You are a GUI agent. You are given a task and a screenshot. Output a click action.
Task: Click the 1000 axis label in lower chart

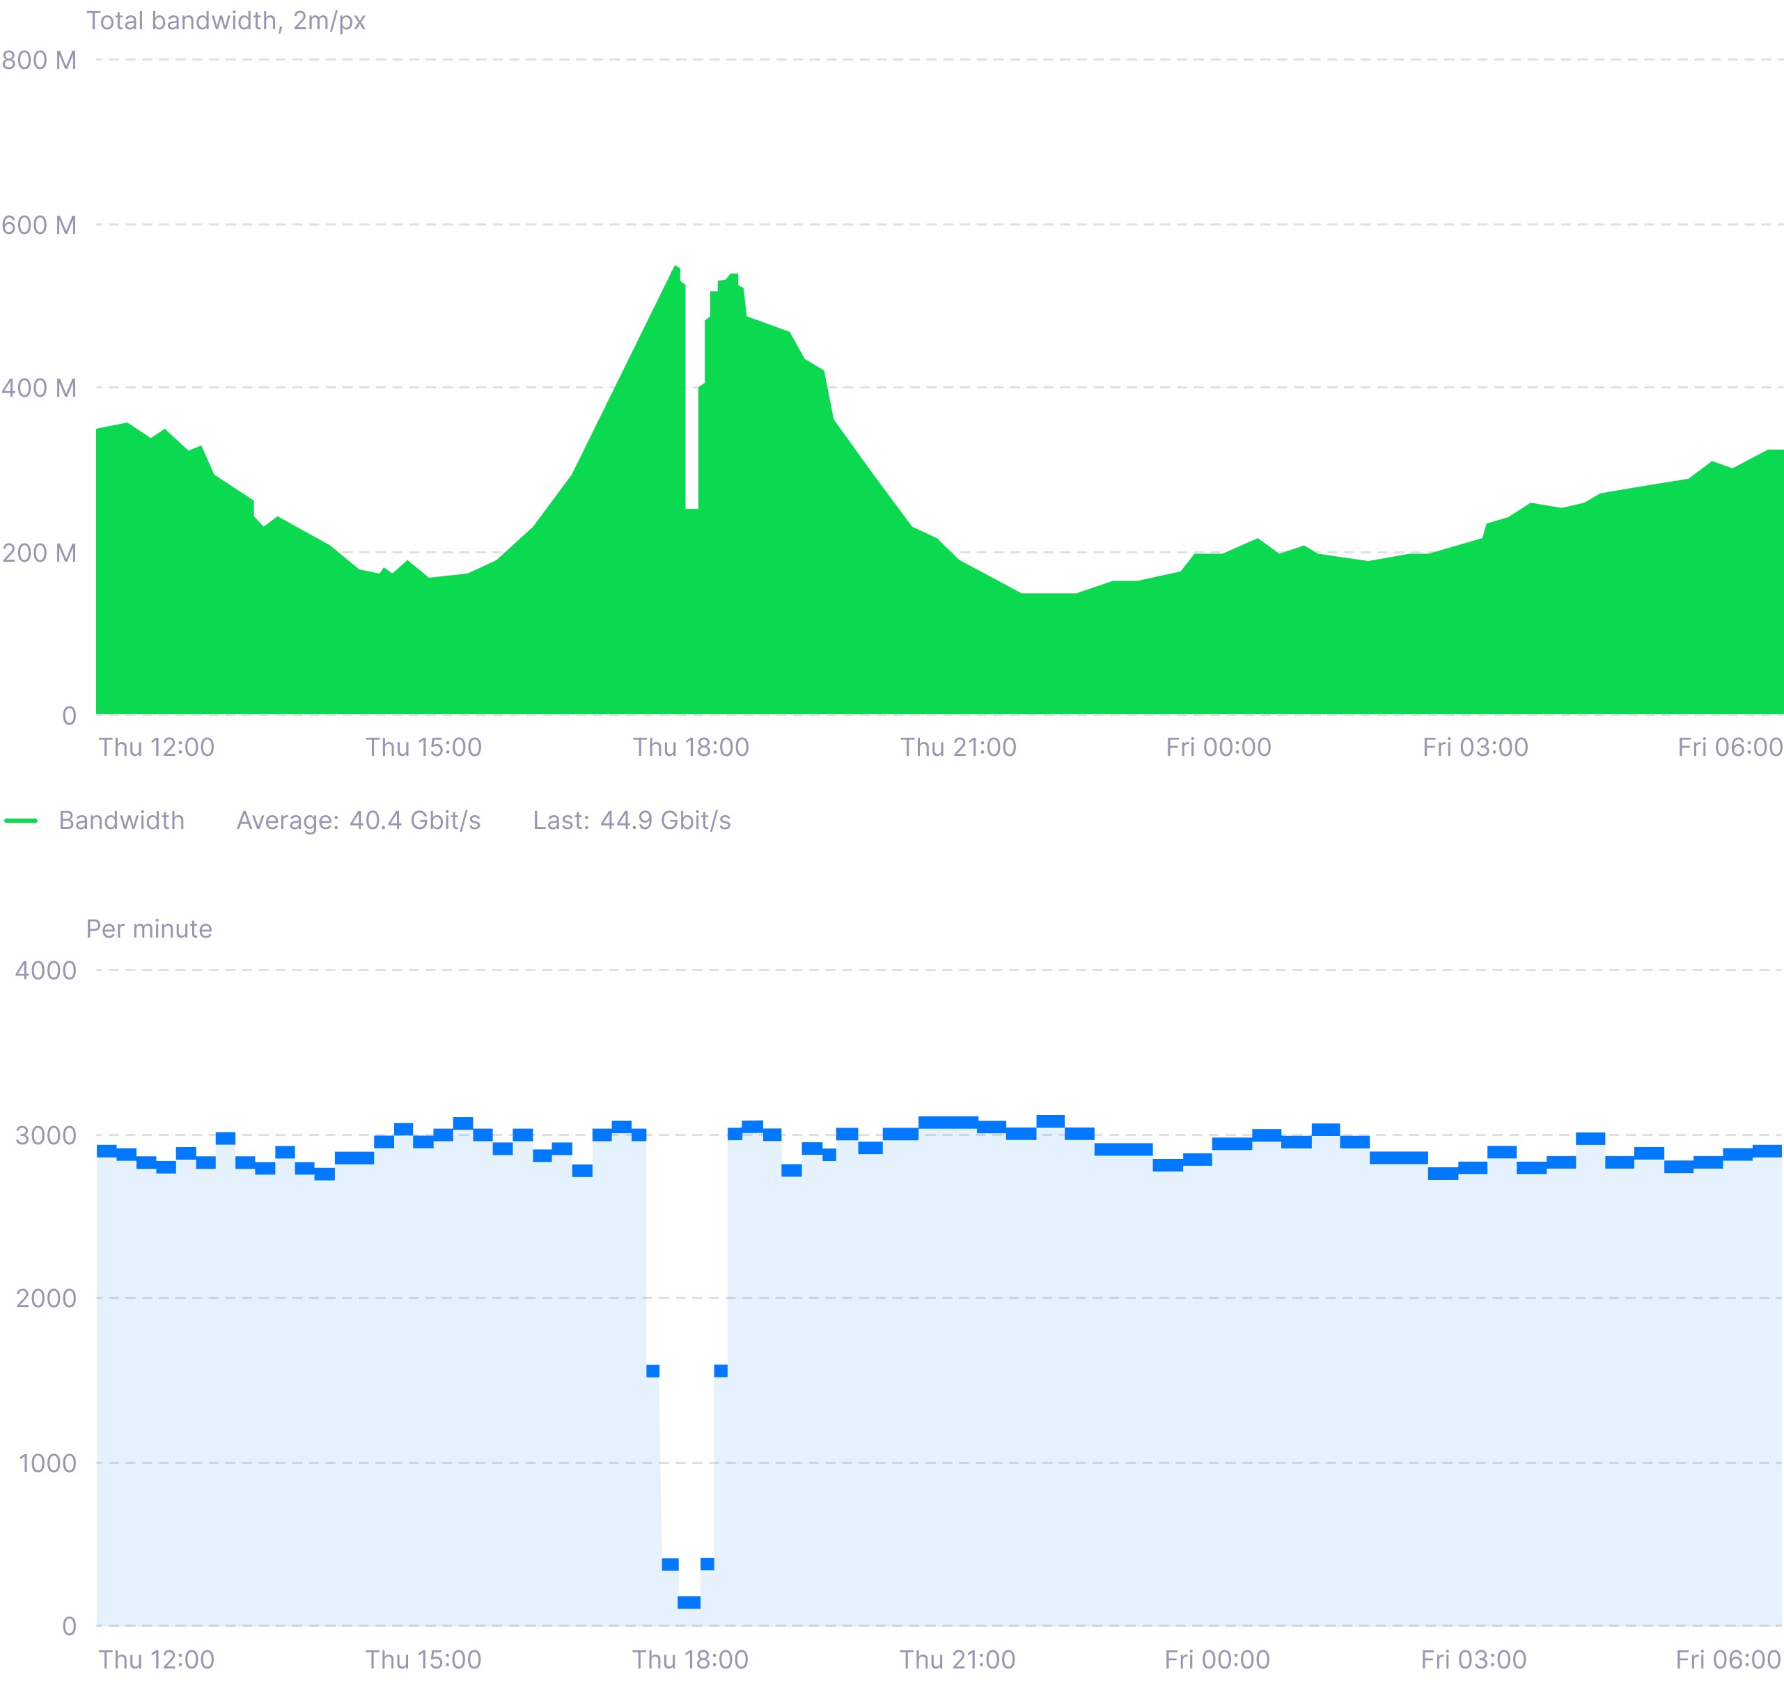pyautogui.click(x=47, y=1462)
